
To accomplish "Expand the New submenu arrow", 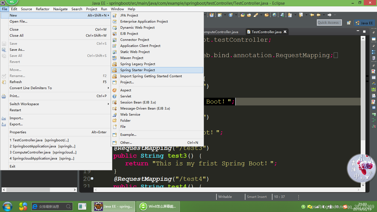I will coord(108,15).
